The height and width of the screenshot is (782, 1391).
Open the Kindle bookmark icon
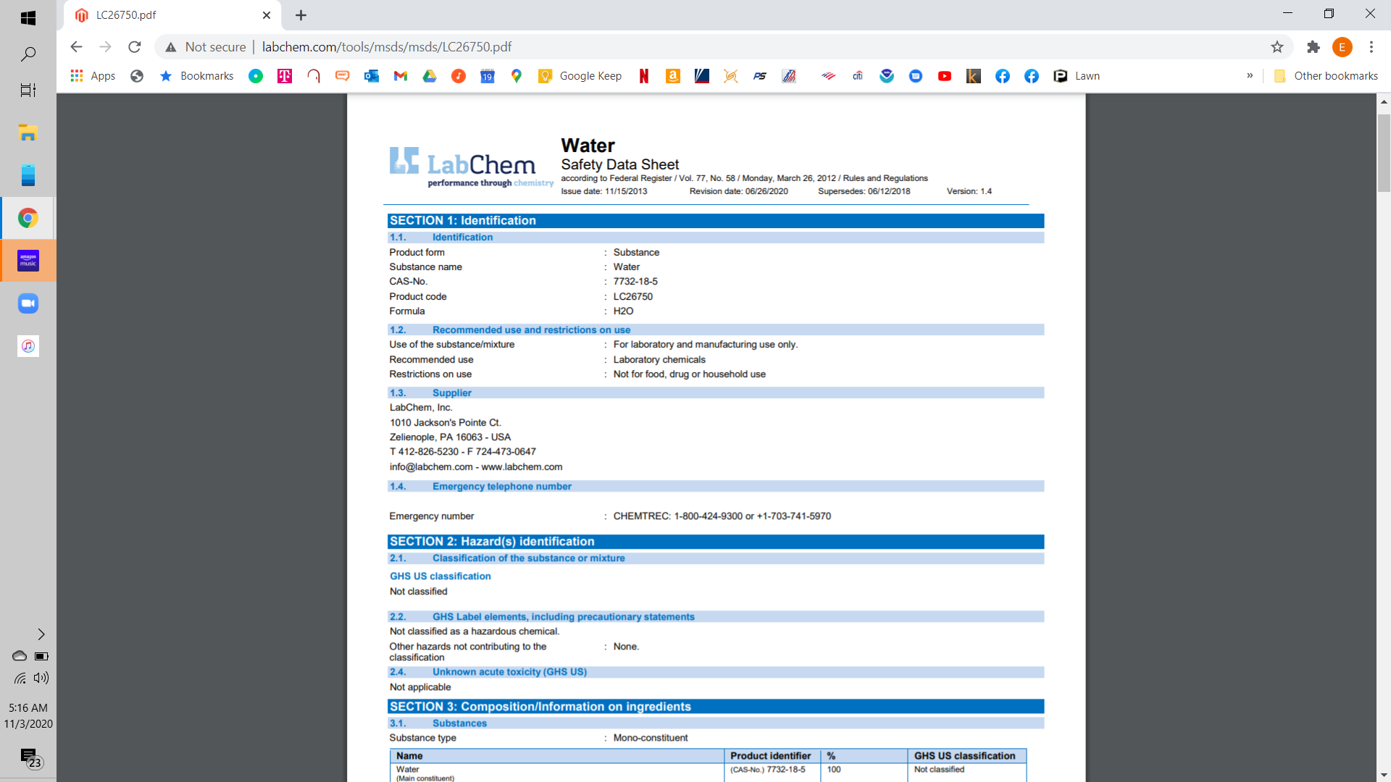[974, 76]
